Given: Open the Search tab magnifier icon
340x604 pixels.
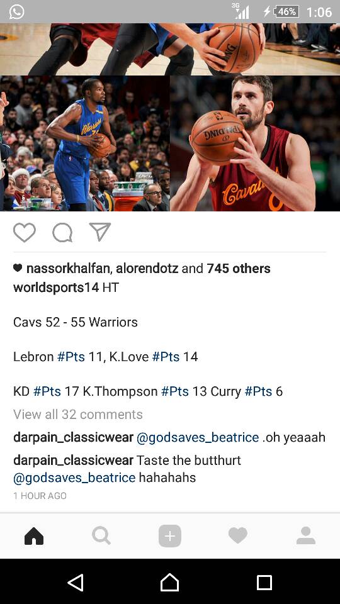Looking at the screenshot, I should coord(101,536).
